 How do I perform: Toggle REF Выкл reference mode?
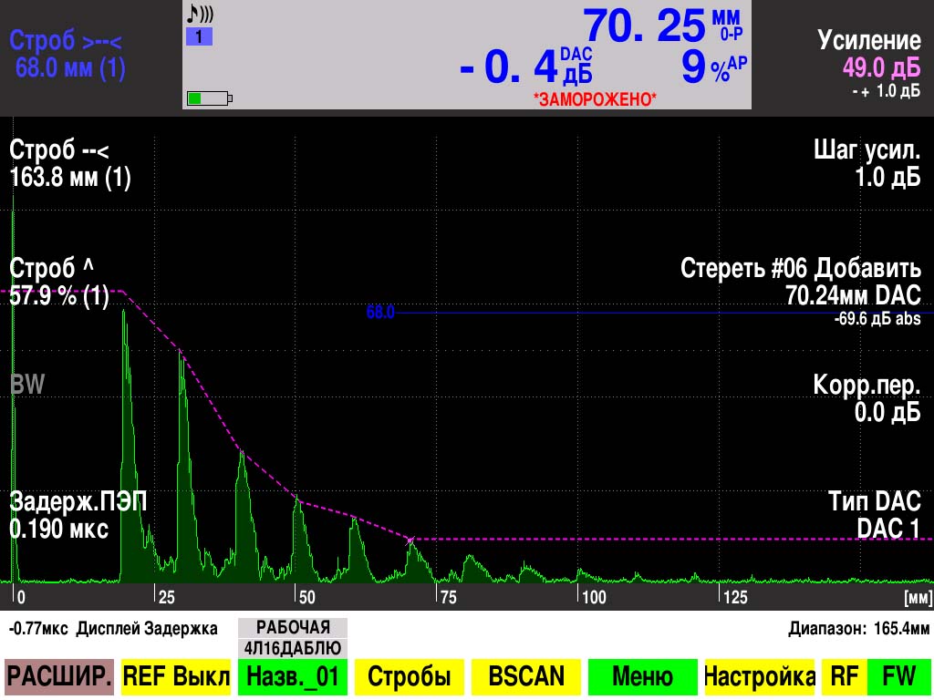[x=175, y=676]
